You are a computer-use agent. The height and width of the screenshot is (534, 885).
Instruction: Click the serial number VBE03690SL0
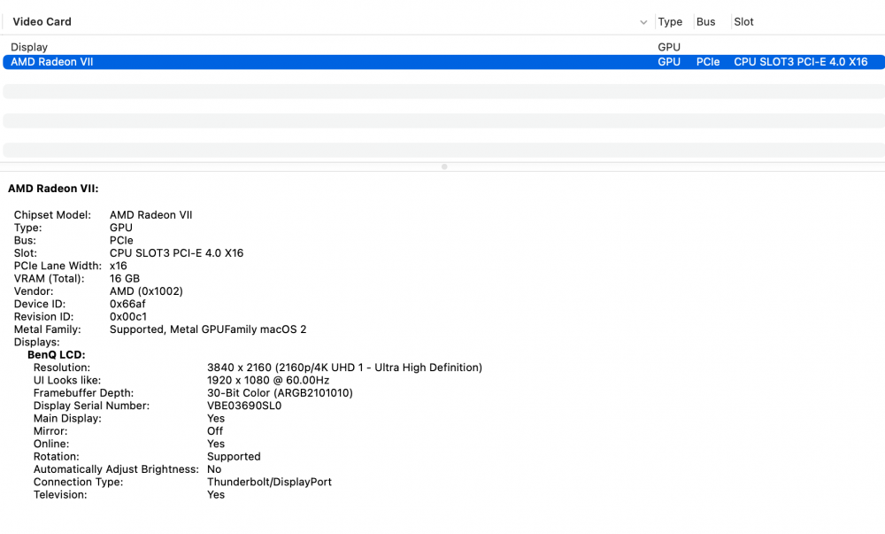point(244,406)
